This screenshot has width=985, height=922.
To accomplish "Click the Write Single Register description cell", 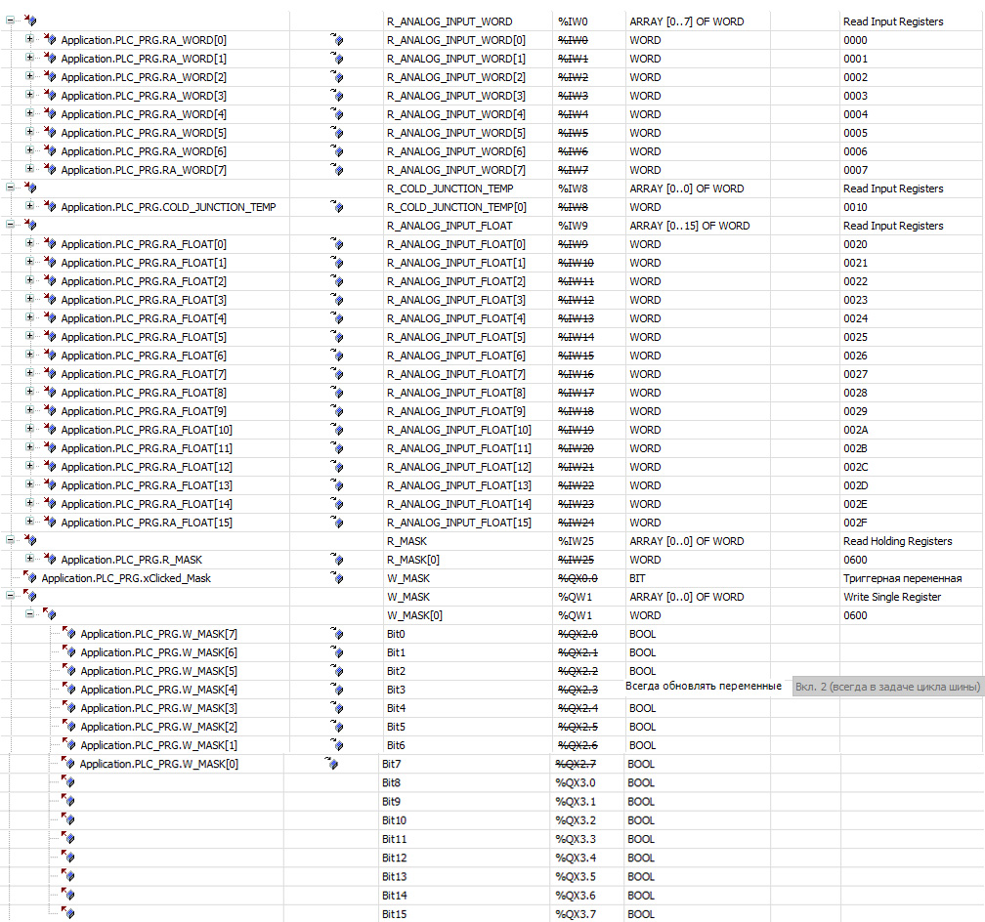I will [x=892, y=597].
